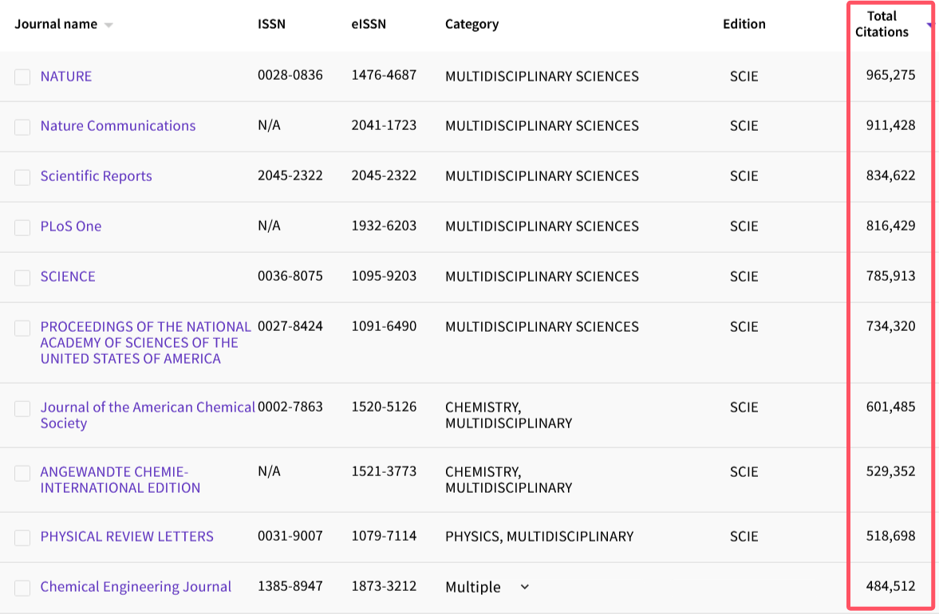The height and width of the screenshot is (614, 939).
Task: Open Chemical Engineering Journal link
Action: pos(136,587)
